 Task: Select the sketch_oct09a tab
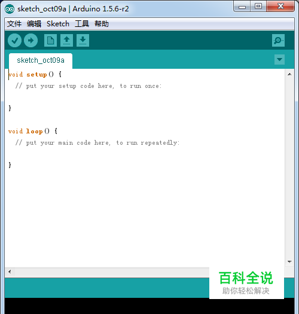tap(41, 60)
